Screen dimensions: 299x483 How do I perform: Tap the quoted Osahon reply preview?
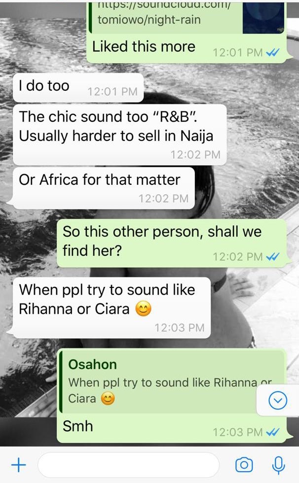(x=171, y=382)
